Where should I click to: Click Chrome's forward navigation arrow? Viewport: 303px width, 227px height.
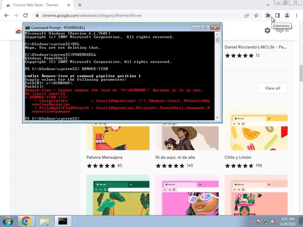16,15
